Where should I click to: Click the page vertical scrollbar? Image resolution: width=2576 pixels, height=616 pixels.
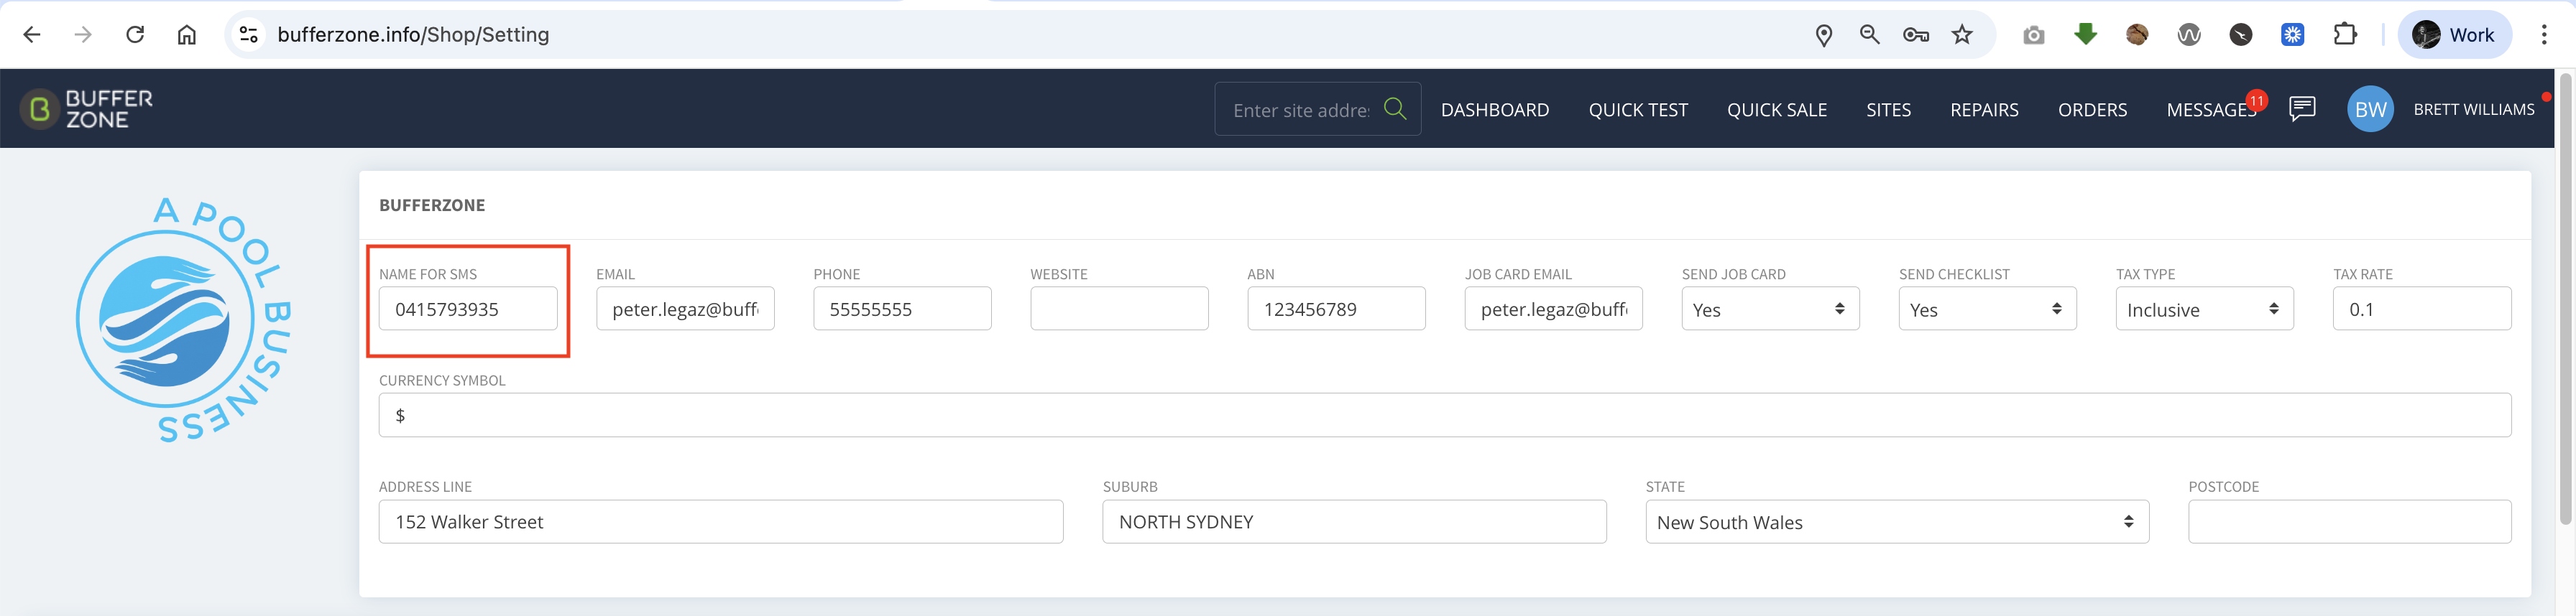pos(2565,299)
